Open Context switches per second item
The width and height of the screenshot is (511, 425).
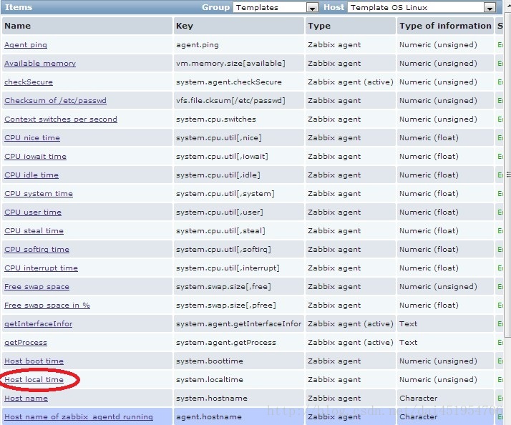[61, 119]
